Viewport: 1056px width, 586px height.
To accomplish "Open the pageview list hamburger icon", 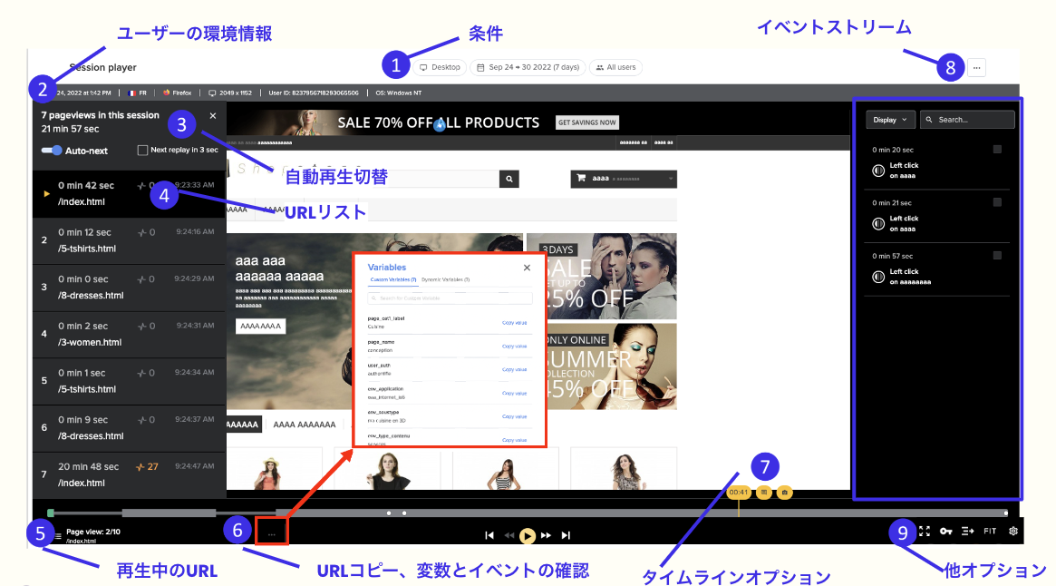I will tap(58, 535).
